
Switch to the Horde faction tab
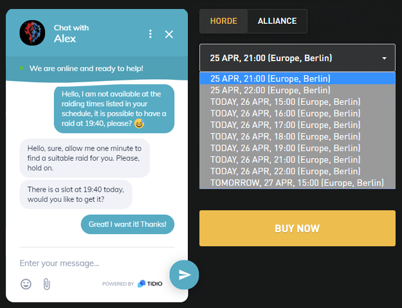coord(224,21)
